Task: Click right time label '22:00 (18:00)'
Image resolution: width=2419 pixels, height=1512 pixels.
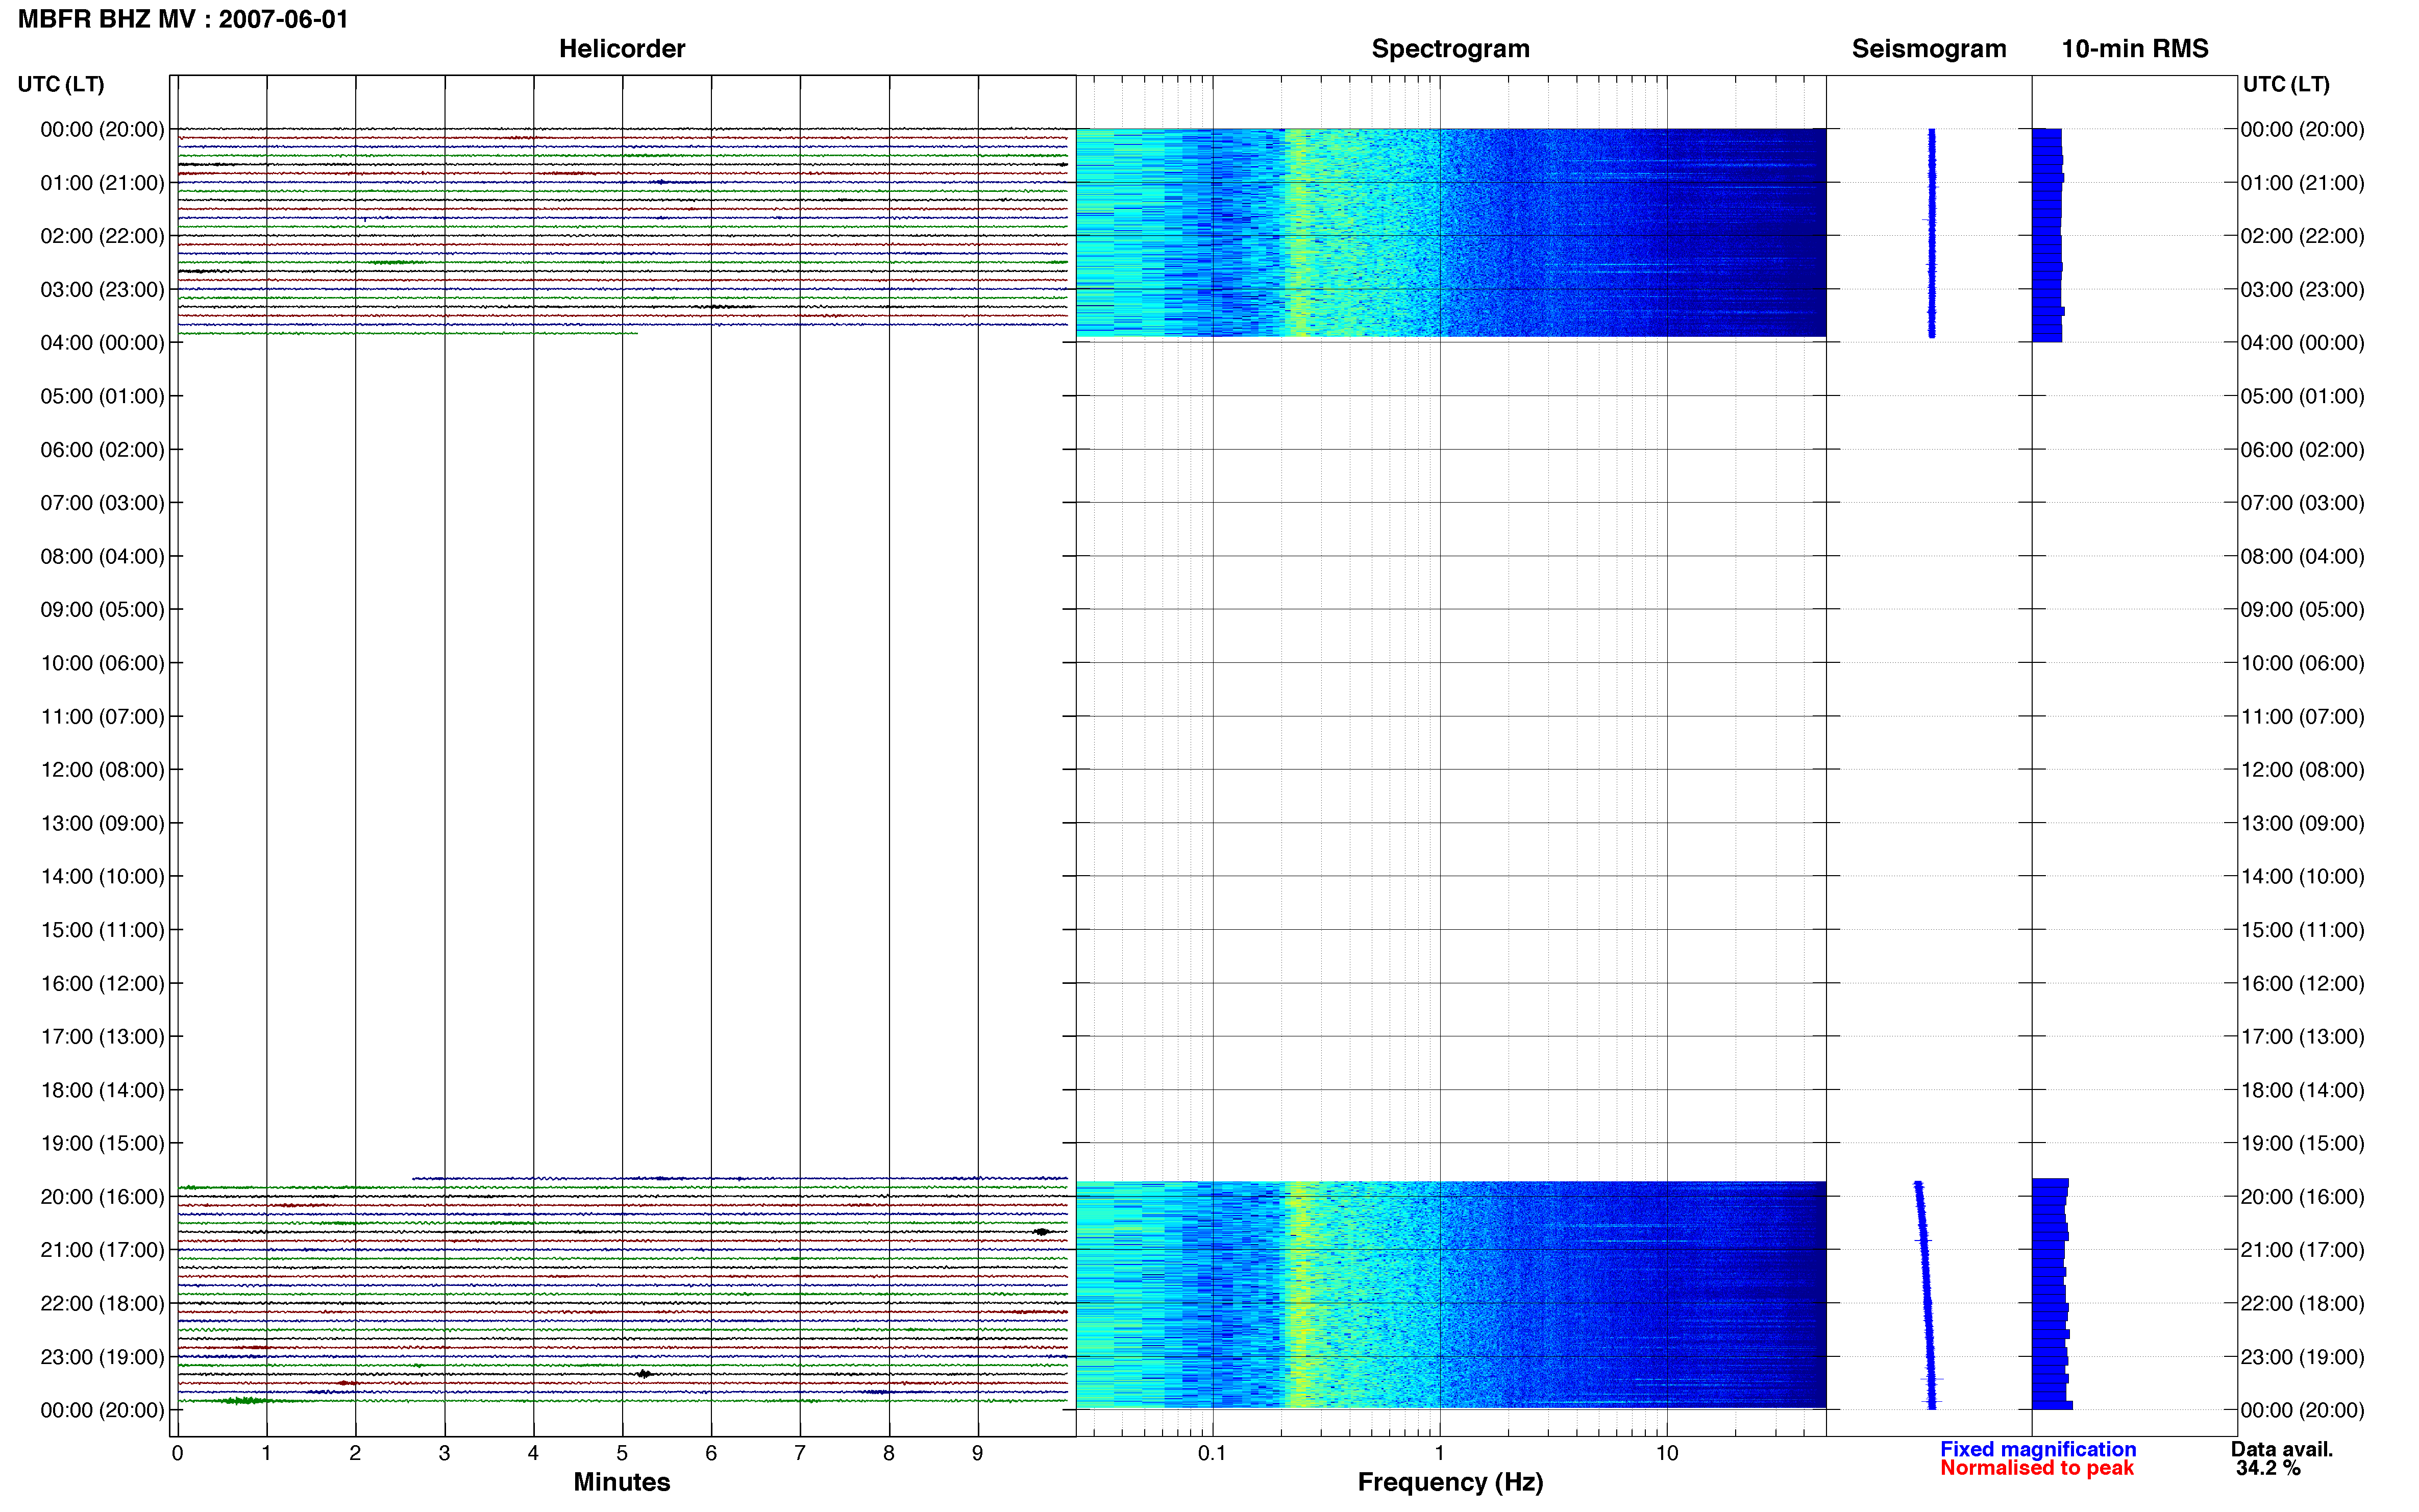Action: click(2302, 1303)
